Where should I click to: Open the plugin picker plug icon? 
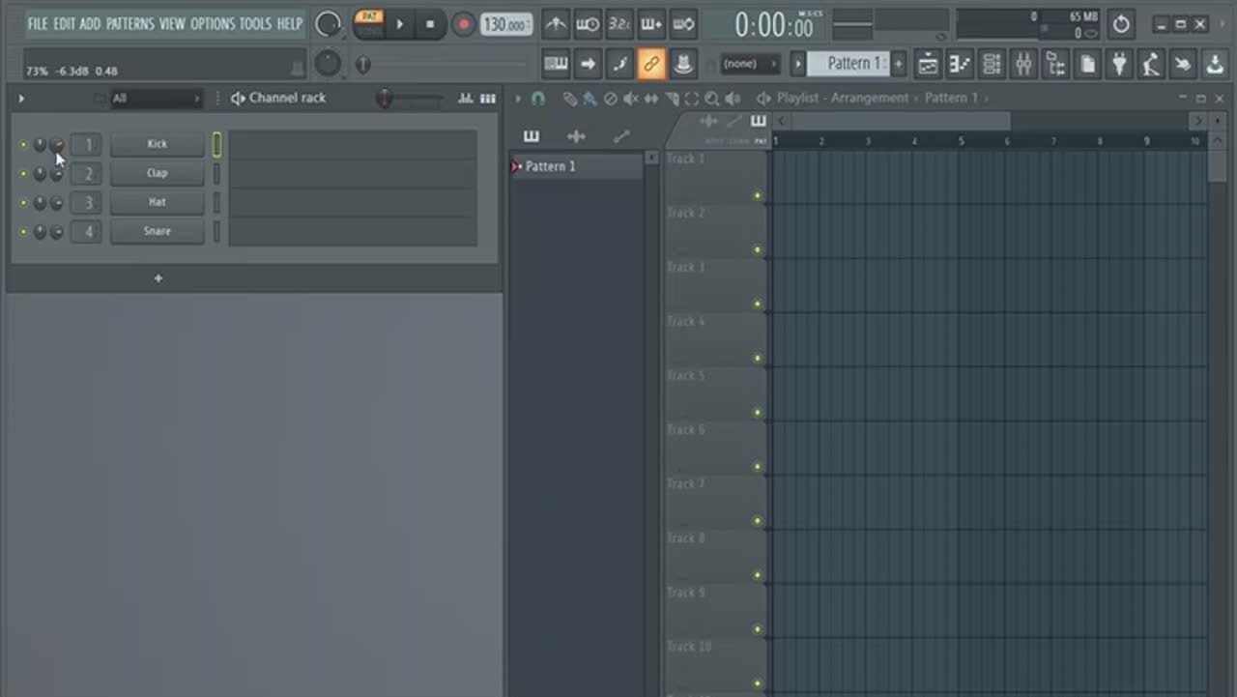tap(1119, 65)
